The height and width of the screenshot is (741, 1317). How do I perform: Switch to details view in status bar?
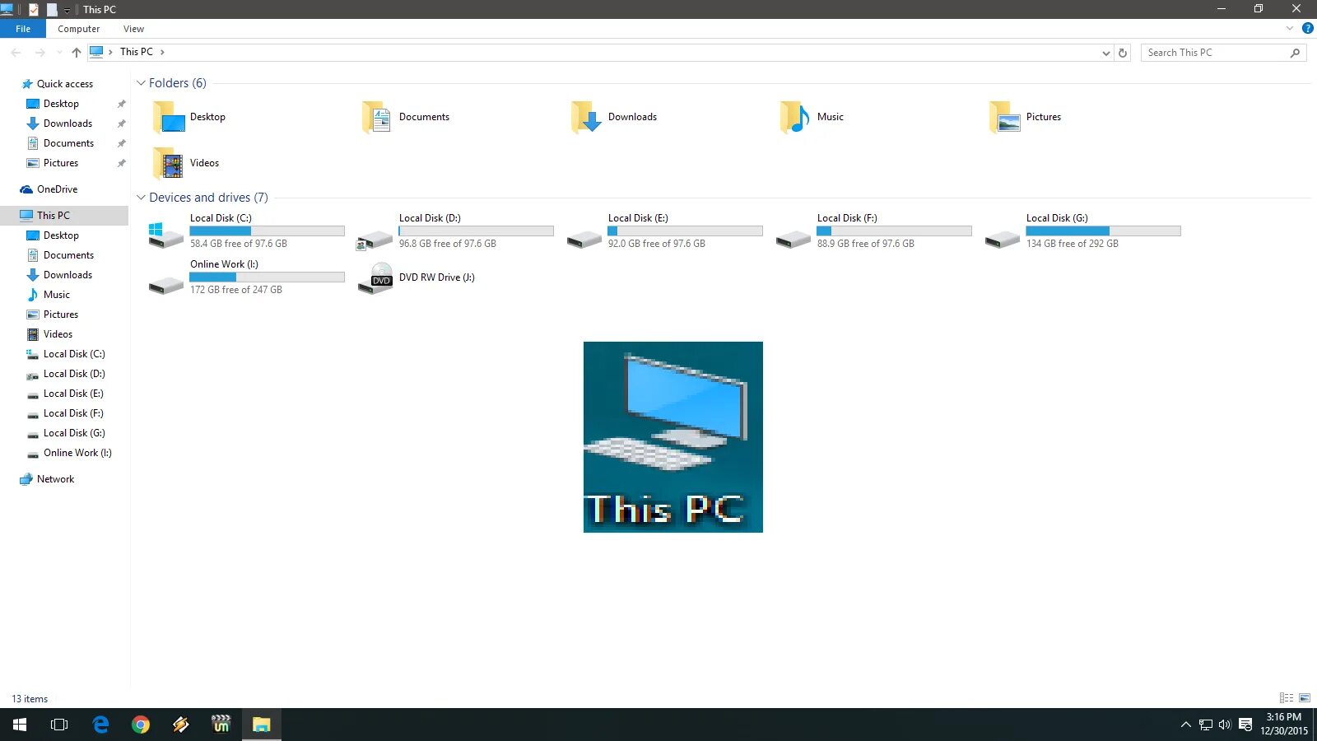[1287, 698]
